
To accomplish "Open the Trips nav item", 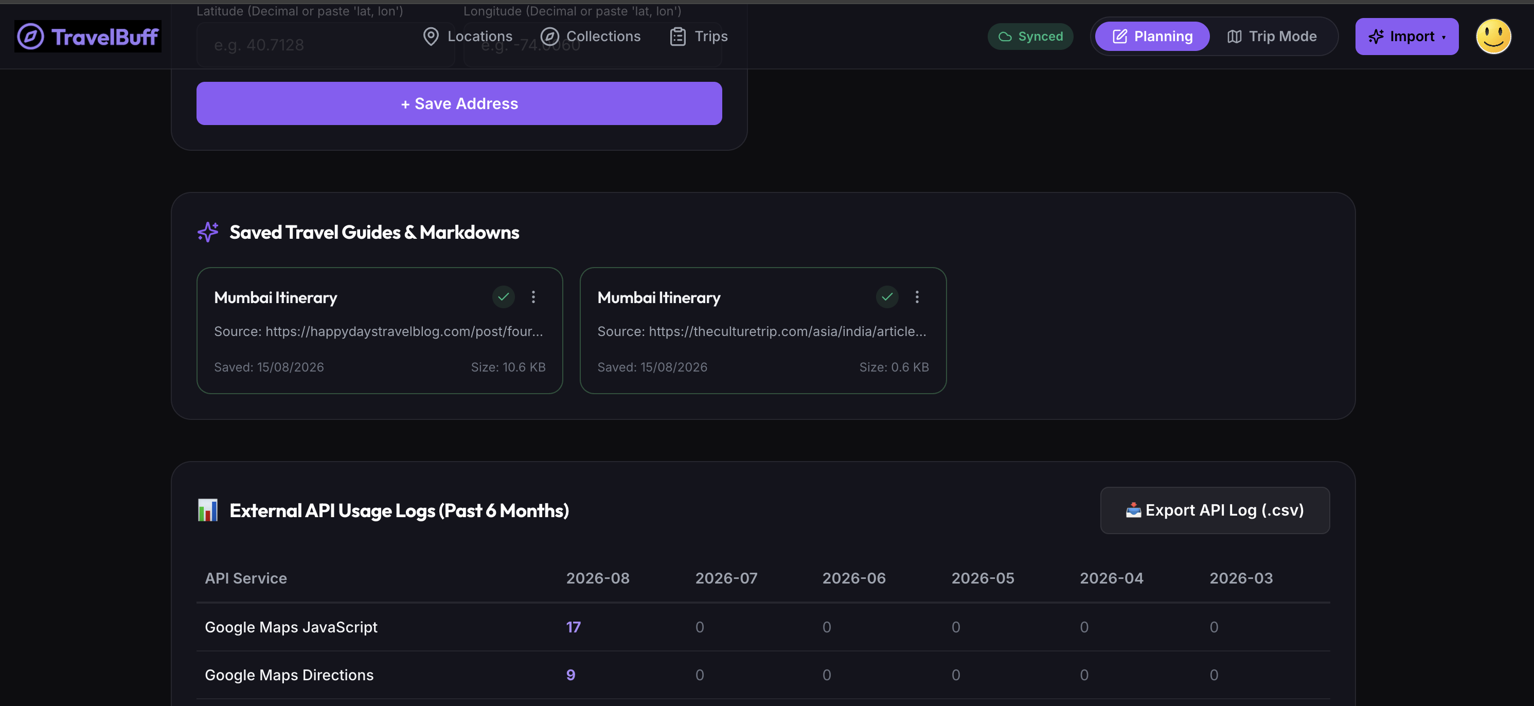I will (699, 37).
